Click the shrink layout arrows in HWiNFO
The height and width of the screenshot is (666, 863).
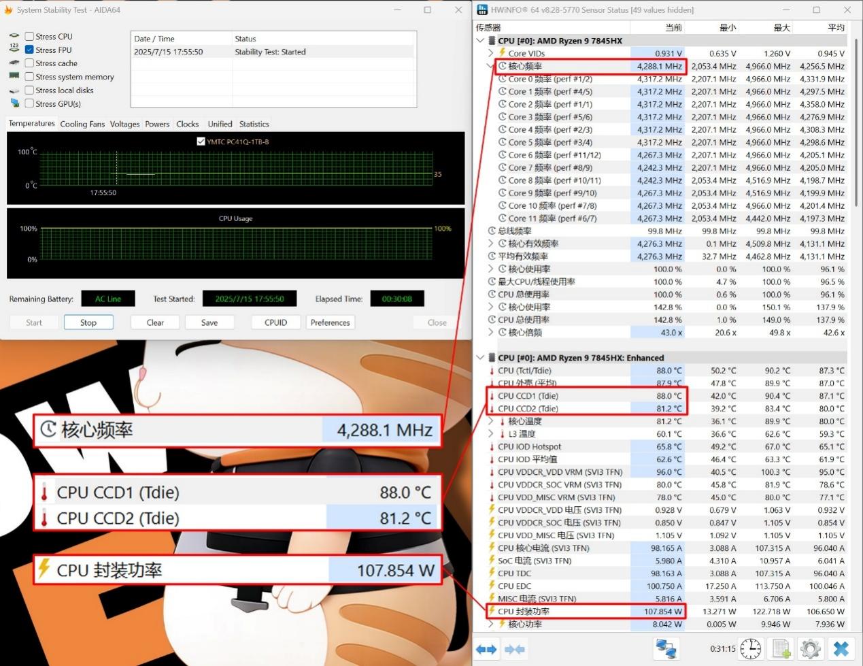[x=515, y=649]
